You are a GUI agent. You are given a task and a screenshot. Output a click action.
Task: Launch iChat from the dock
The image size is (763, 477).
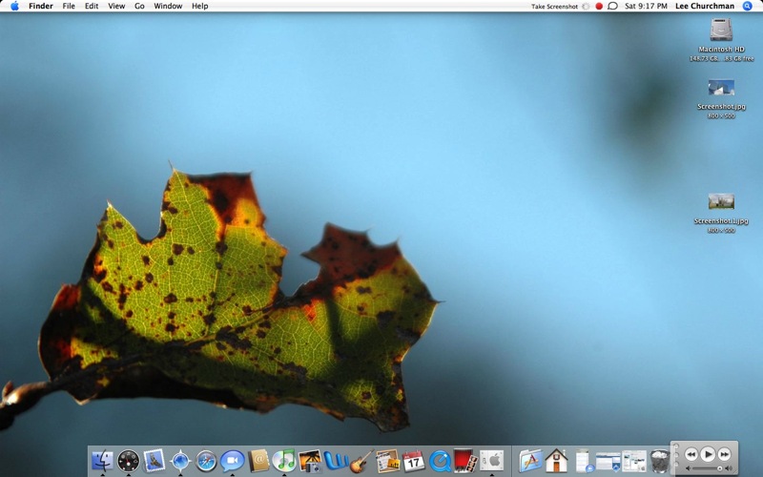[x=232, y=462]
